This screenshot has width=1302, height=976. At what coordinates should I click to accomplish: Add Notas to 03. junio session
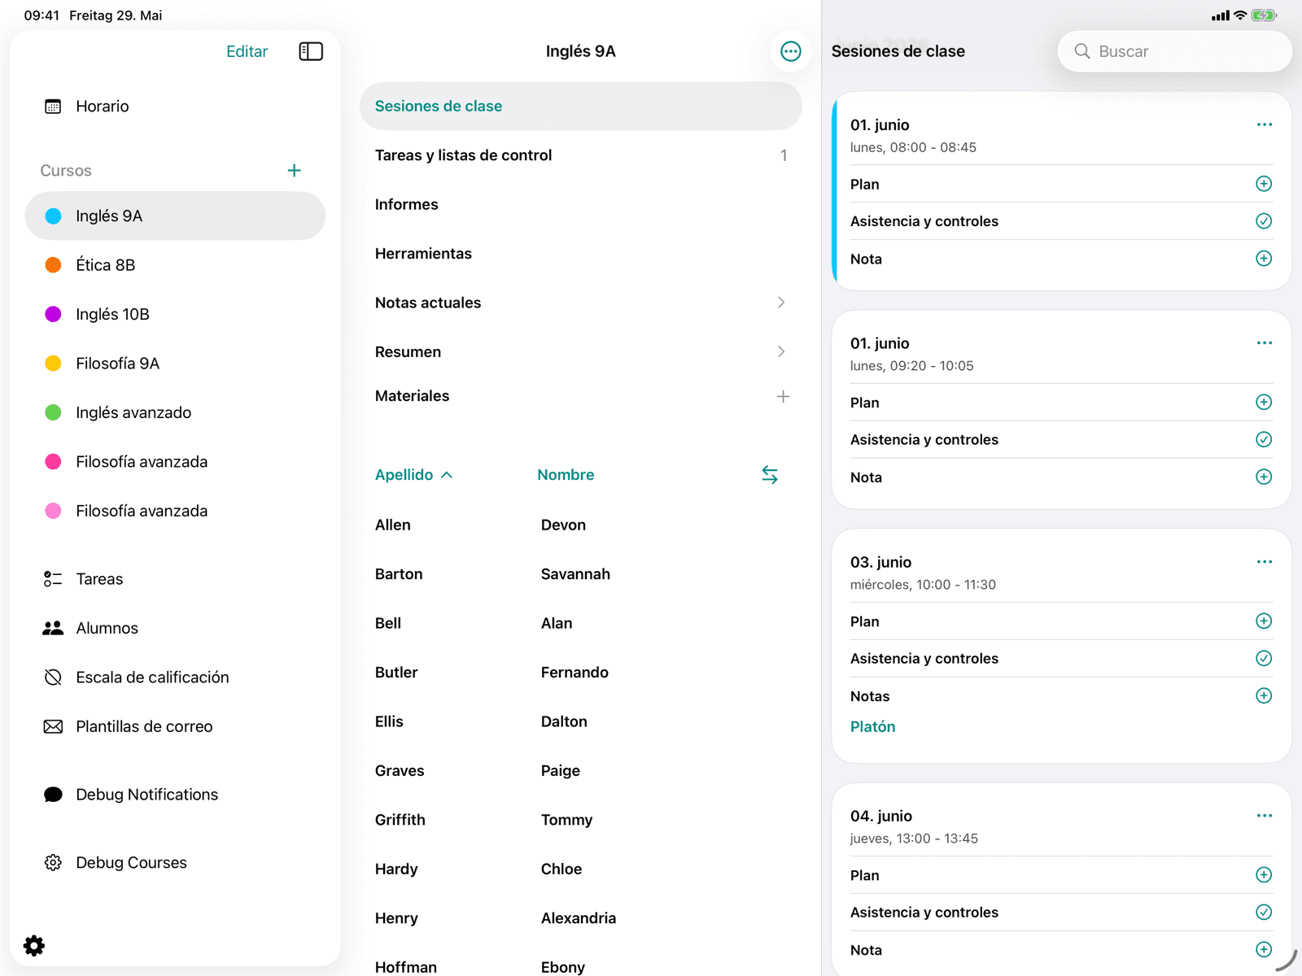click(x=1264, y=696)
